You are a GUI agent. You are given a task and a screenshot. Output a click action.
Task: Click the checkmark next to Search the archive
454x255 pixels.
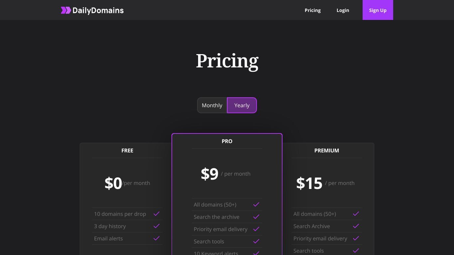point(256,217)
